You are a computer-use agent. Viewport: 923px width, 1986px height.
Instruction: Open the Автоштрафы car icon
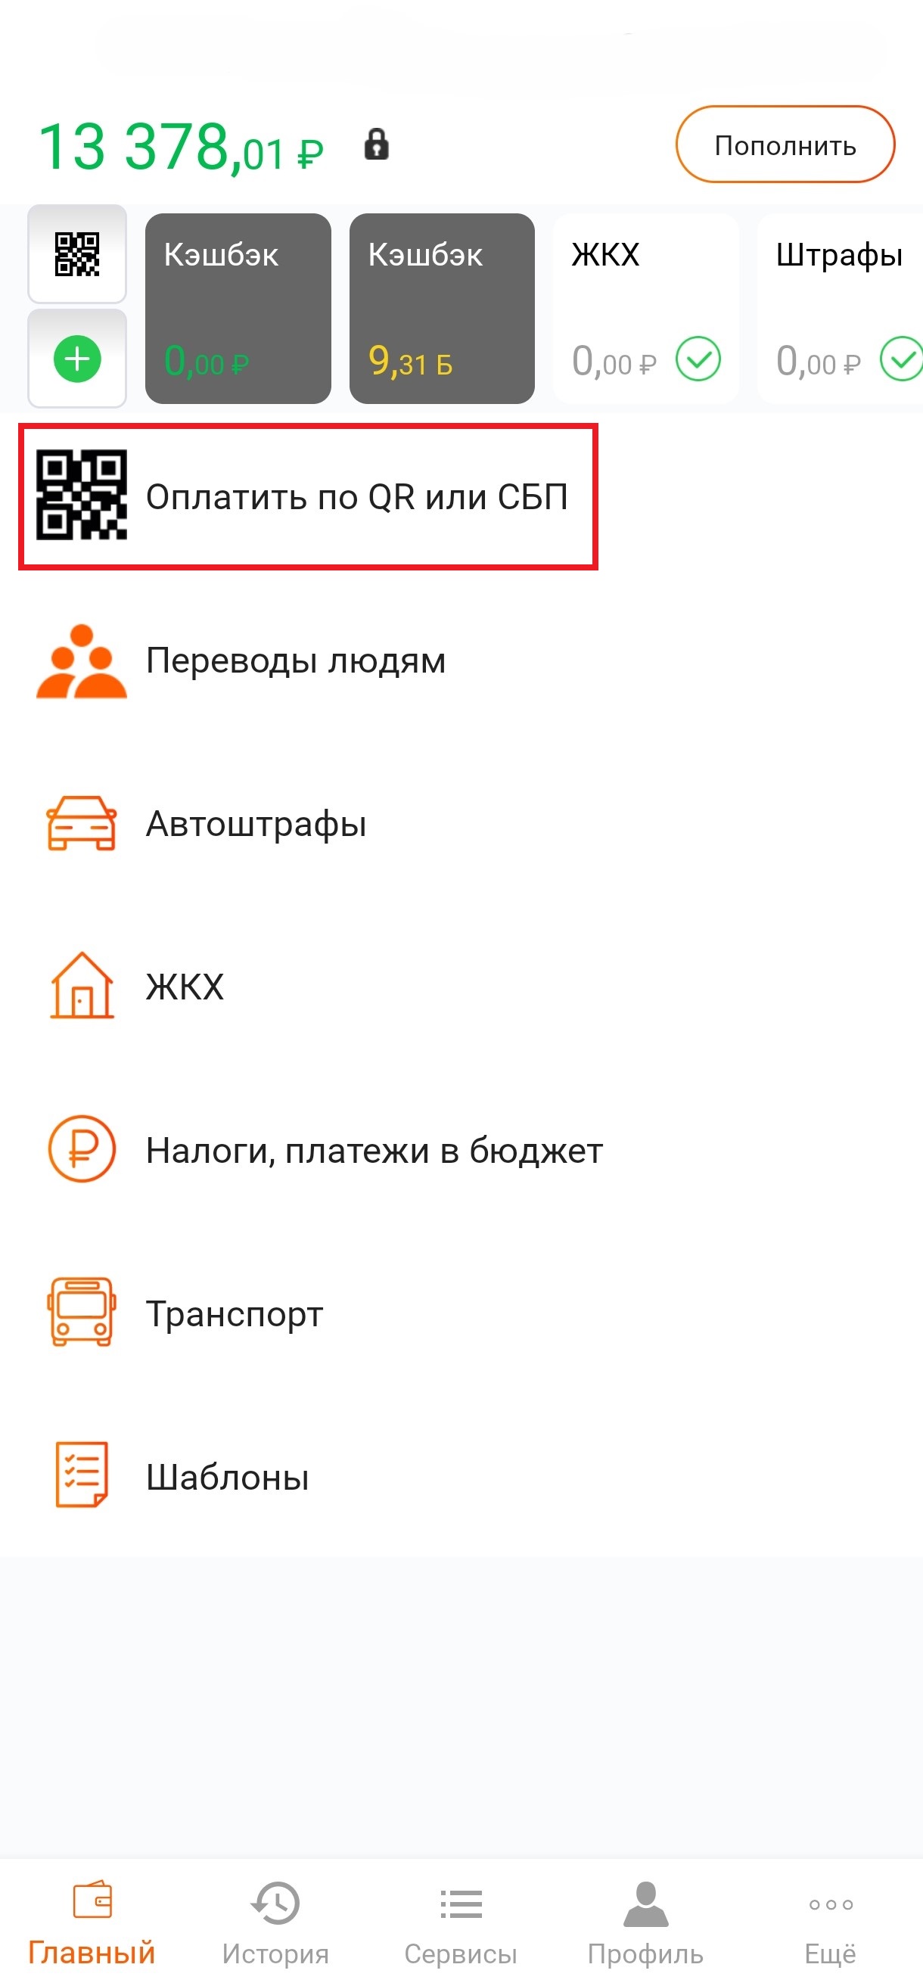pos(82,823)
